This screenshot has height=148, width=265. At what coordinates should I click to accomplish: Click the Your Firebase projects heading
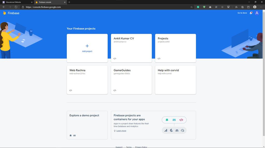tap(81, 29)
